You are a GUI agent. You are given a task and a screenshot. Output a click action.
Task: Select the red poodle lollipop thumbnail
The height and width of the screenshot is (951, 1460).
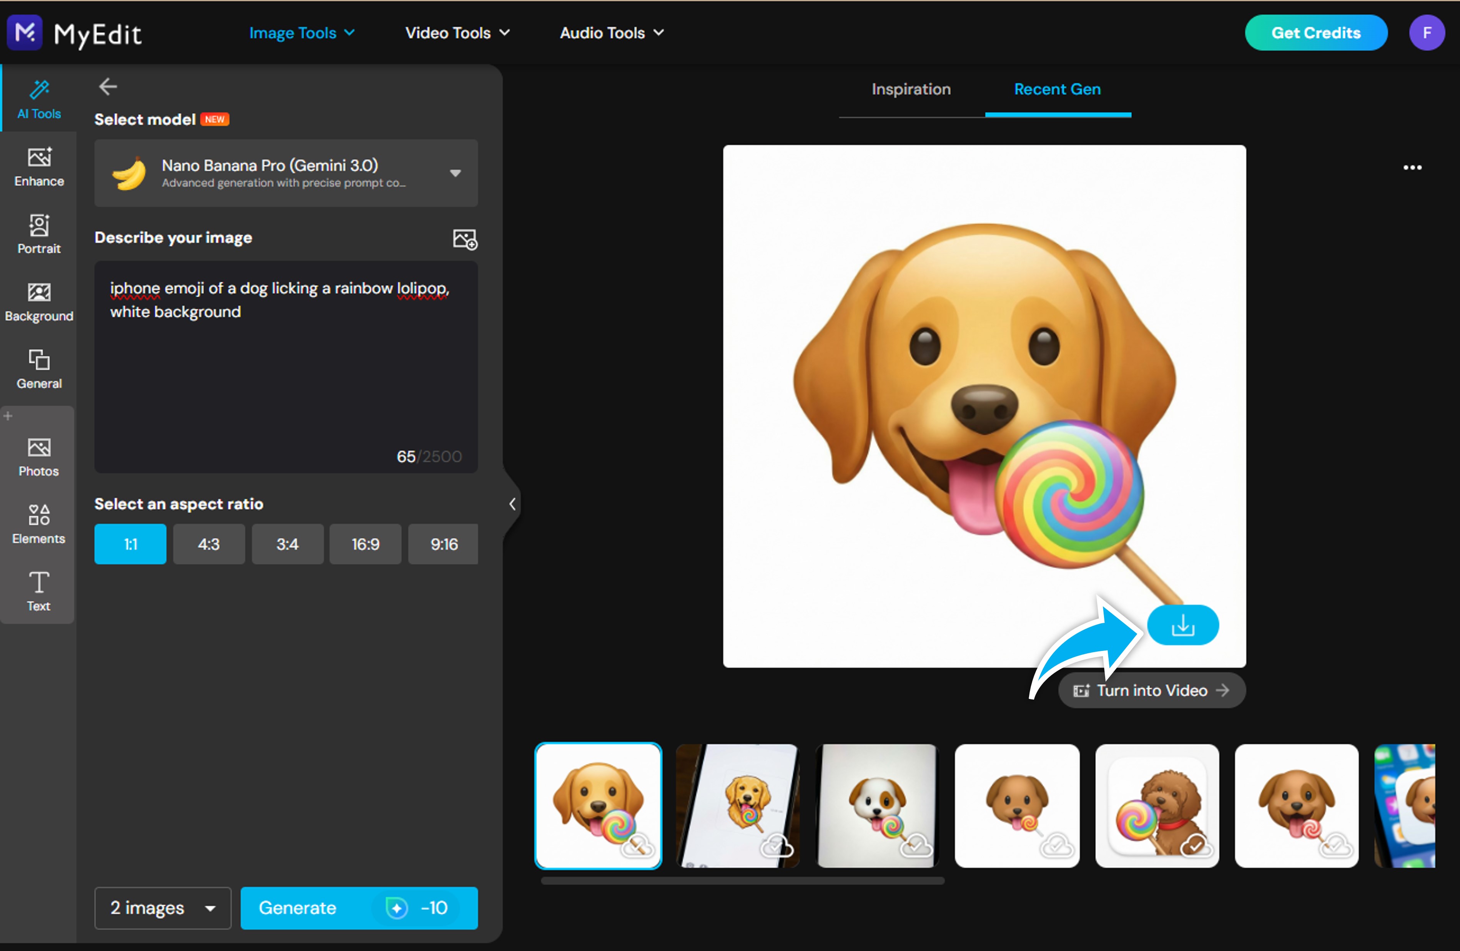(x=1157, y=806)
